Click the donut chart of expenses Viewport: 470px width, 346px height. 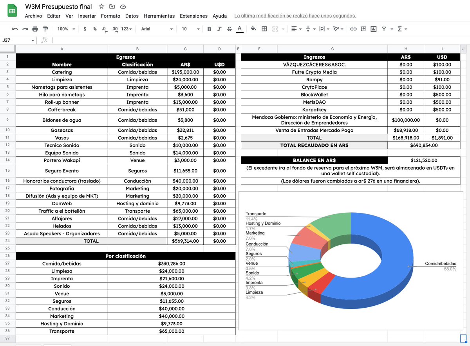pos(351,261)
